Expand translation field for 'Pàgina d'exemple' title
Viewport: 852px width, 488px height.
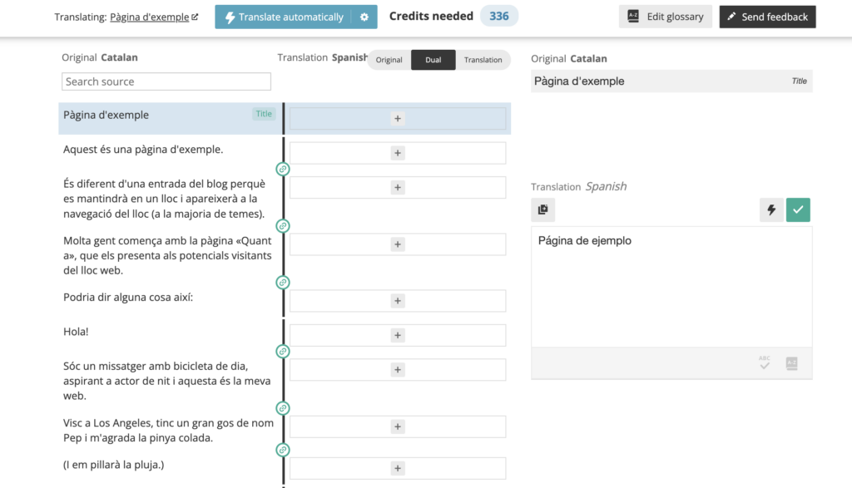pyautogui.click(x=398, y=119)
